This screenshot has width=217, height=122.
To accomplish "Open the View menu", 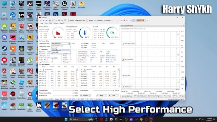I will tap(46, 23).
